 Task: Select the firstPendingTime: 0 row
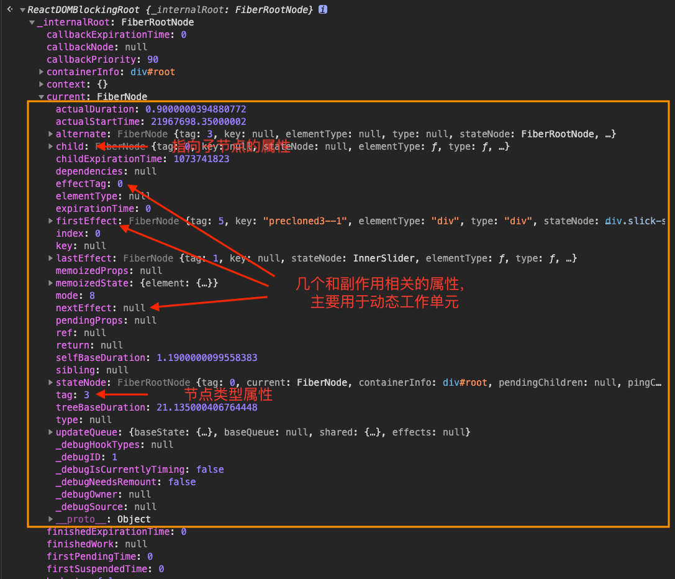point(100,557)
